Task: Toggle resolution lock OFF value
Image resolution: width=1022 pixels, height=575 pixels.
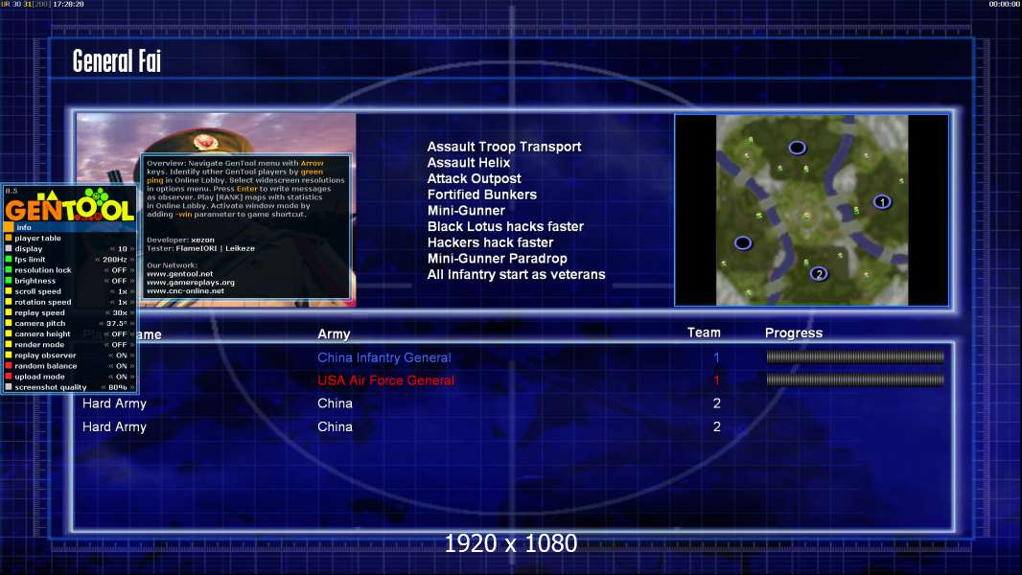Action: click(119, 270)
